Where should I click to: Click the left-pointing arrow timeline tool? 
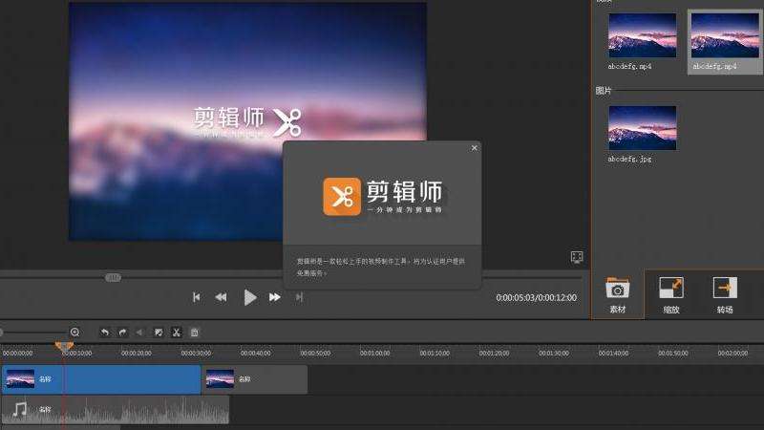point(139,333)
